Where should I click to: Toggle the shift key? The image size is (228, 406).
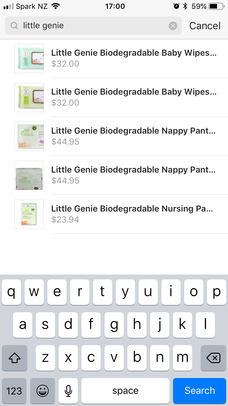click(x=15, y=358)
